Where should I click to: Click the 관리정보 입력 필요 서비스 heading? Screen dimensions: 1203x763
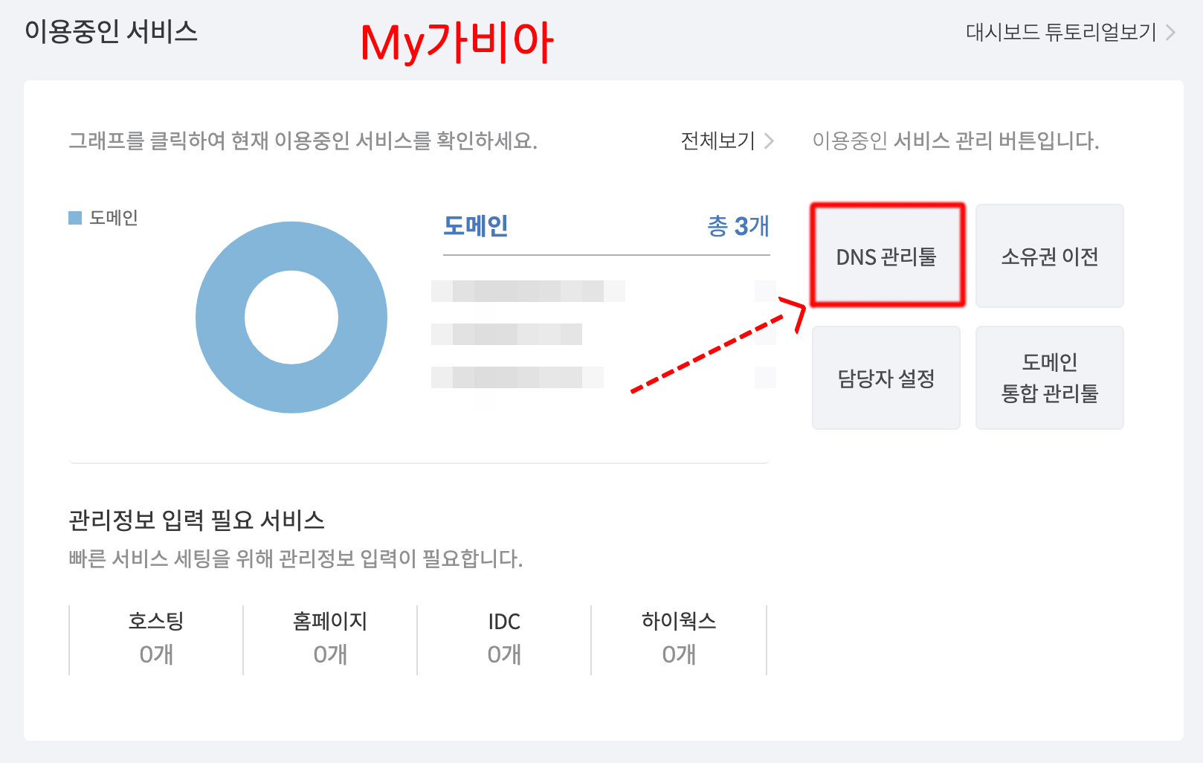196,520
